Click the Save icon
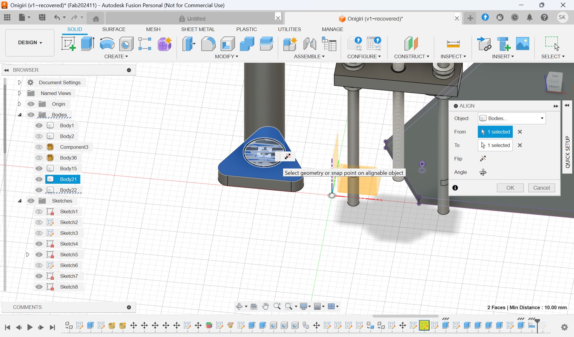The image size is (574, 337). pos(42,17)
